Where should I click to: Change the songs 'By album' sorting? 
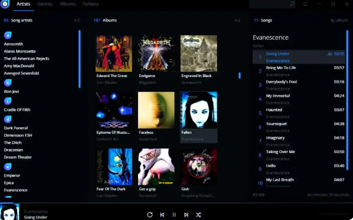pos(339,20)
